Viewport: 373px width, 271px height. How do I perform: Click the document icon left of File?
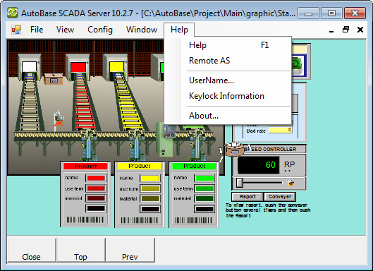point(16,30)
